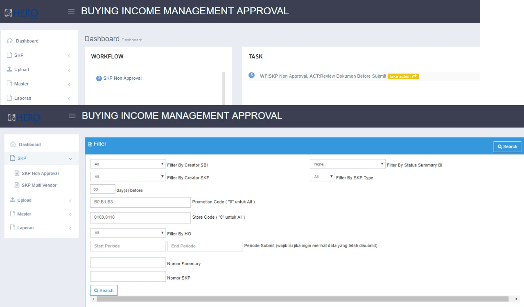Screen dimensions: 524x307
Task: Expand the Master menu in the top sidebar
Action: coord(39,84)
